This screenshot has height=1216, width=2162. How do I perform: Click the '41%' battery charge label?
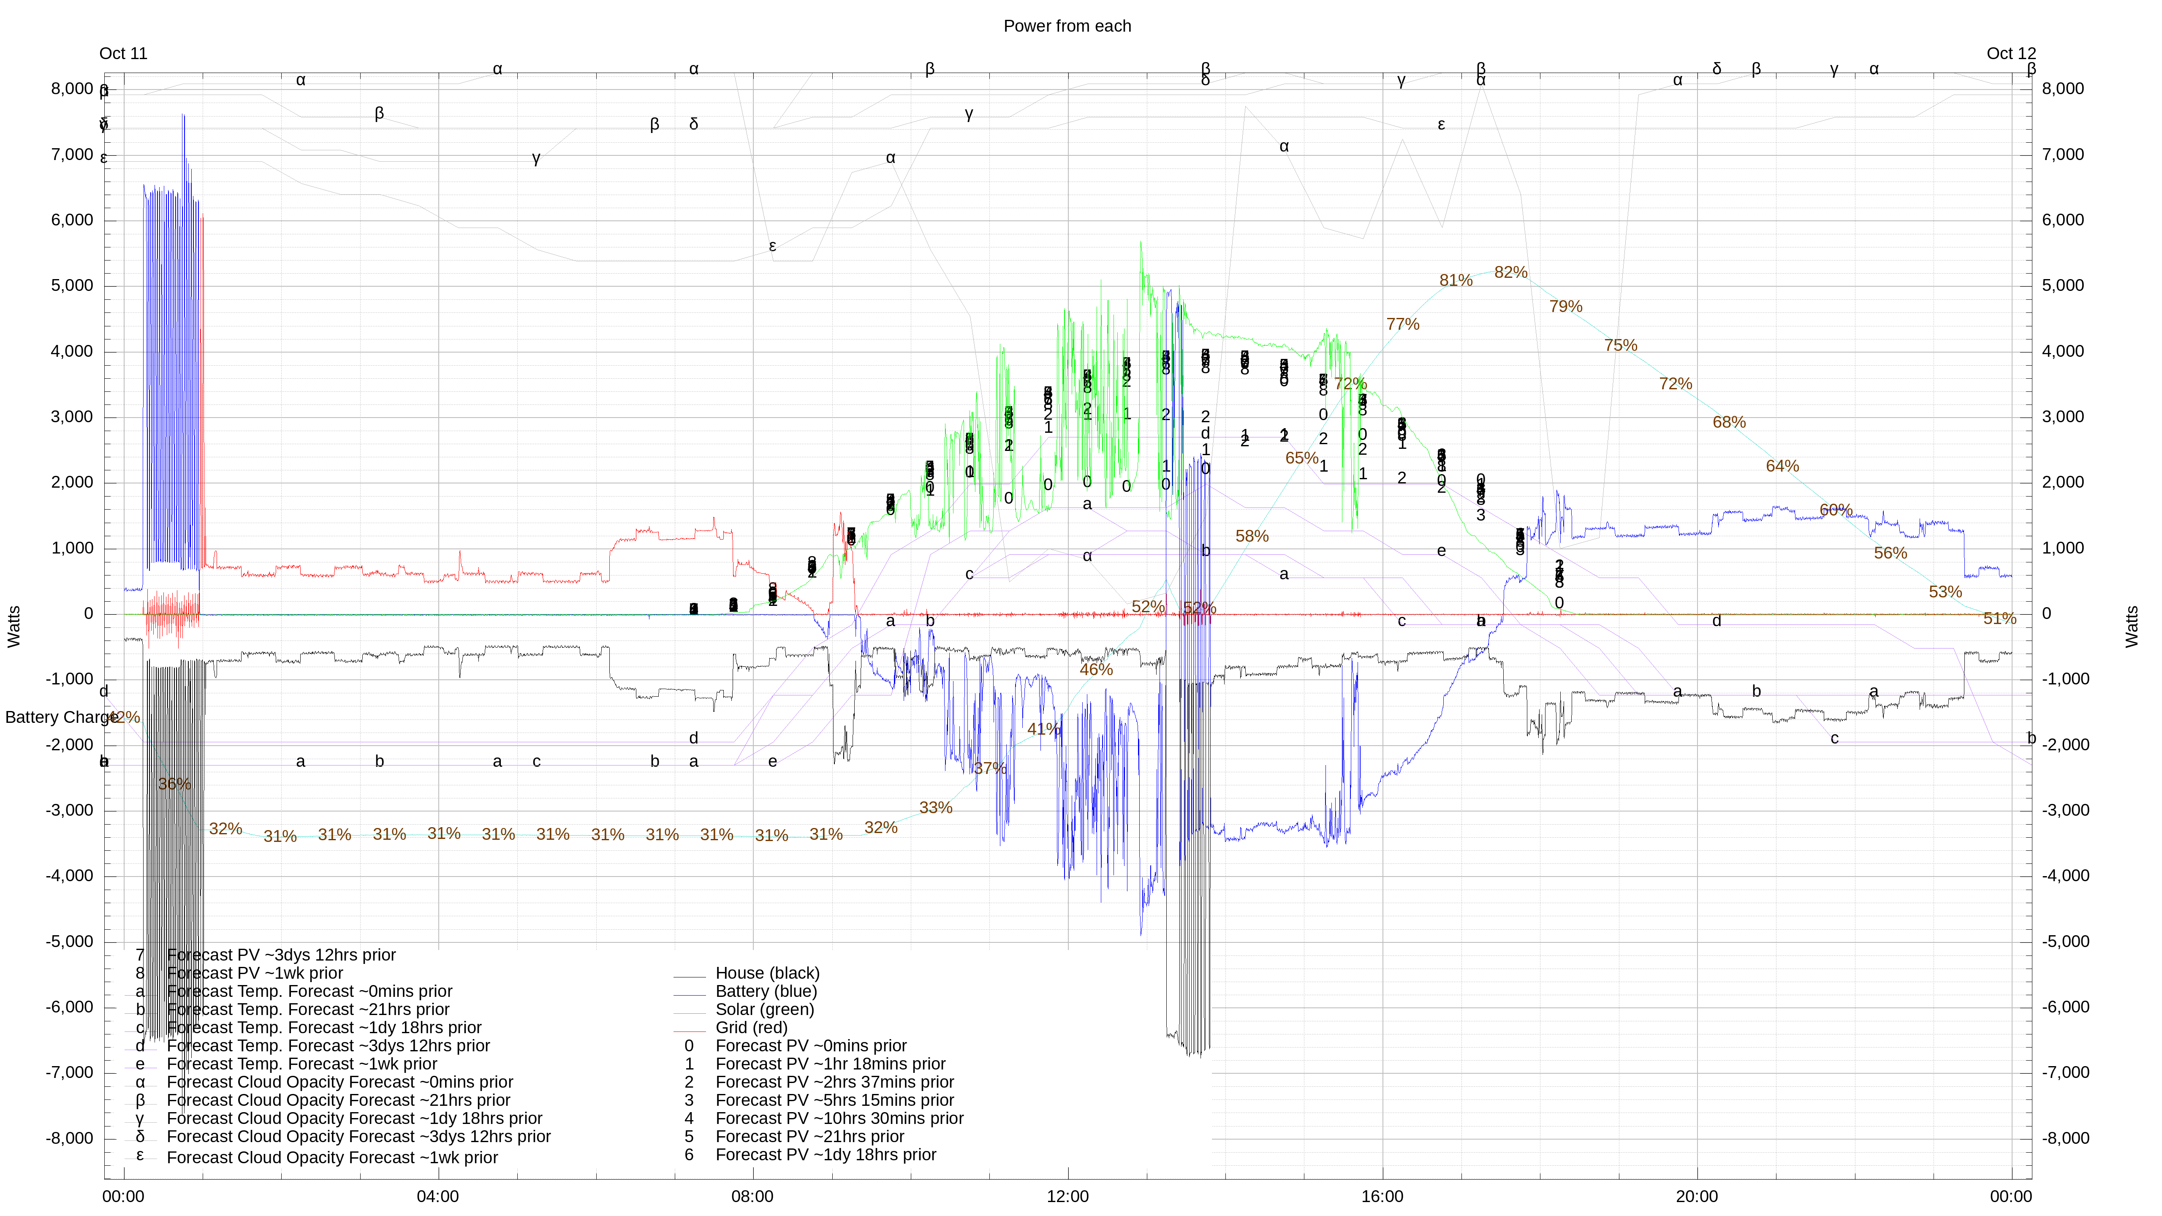click(1044, 729)
